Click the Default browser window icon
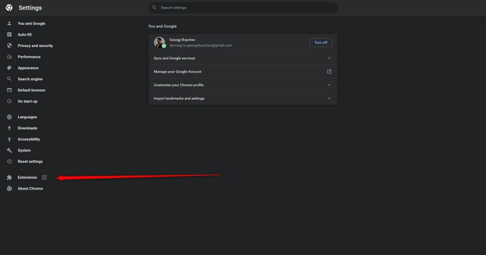 pyautogui.click(x=9, y=90)
